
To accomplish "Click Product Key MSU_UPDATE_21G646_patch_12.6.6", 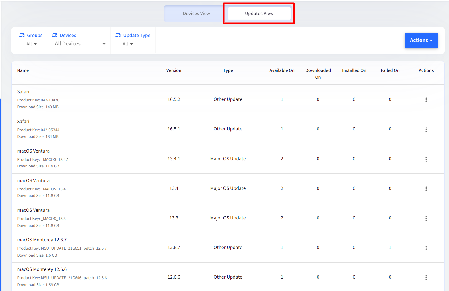I will point(62,278).
